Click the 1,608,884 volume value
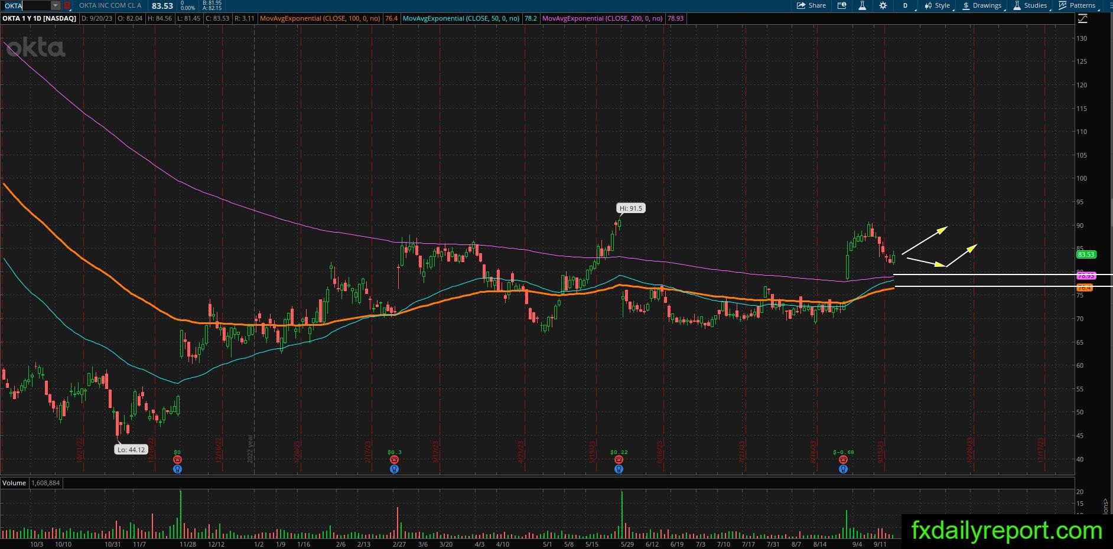The height and width of the screenshot is (549, 1113). point(45,483)
